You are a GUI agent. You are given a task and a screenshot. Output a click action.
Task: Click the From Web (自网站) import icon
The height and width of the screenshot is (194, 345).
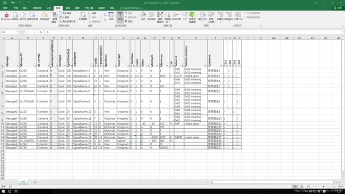15,16
